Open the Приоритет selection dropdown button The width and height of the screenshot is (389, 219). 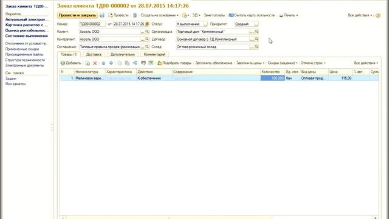pos(256,24)
